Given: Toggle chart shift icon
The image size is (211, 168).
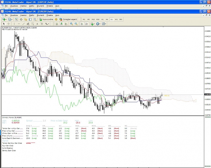Looking at the screenshot, I should click(x=86, y=24).
